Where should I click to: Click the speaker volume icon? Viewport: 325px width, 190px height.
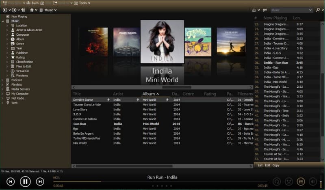(x=313, y=182)
